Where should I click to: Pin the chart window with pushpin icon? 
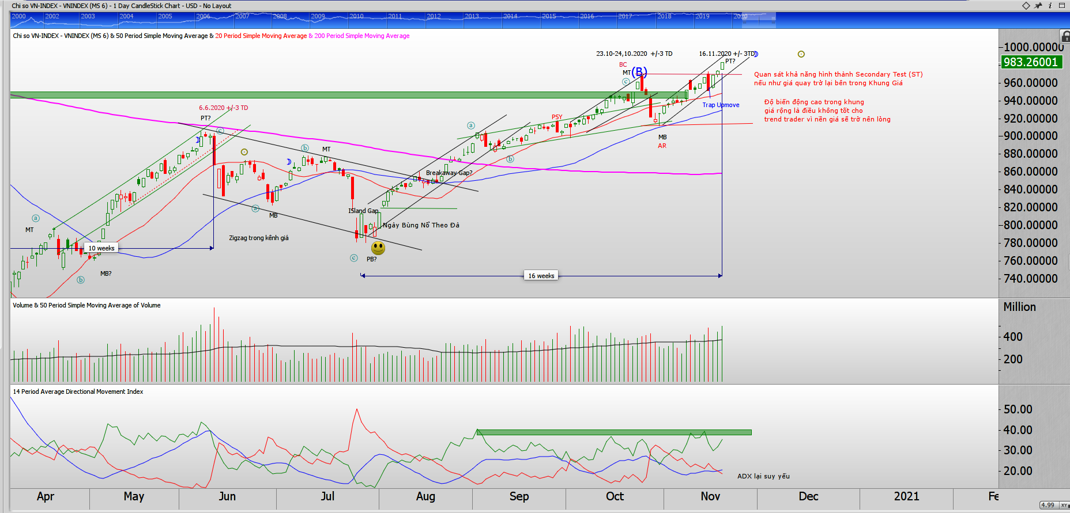tap(1038, 6)
